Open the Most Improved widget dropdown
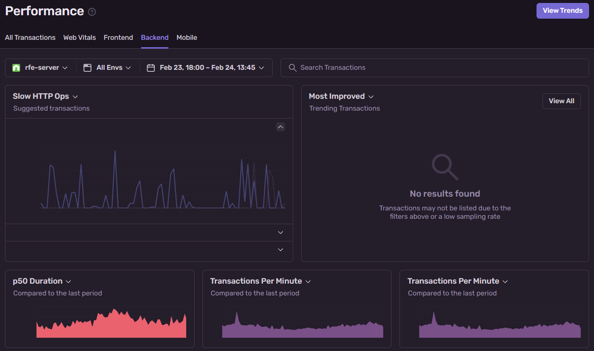594x351 pixels. pos(371,96)
